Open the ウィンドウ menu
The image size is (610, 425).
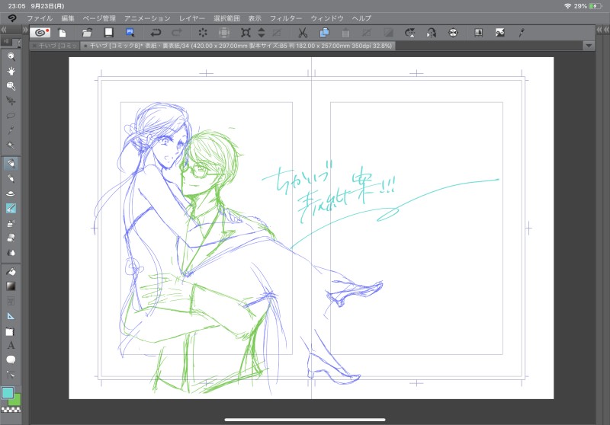pos(327,18)
